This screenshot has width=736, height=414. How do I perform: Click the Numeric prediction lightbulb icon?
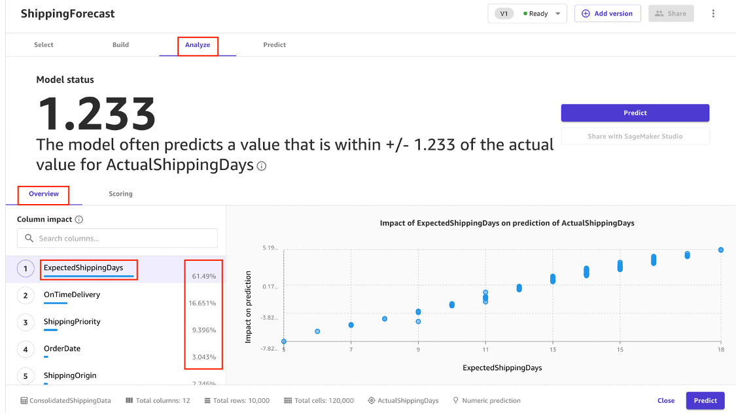tap(455, 400)
